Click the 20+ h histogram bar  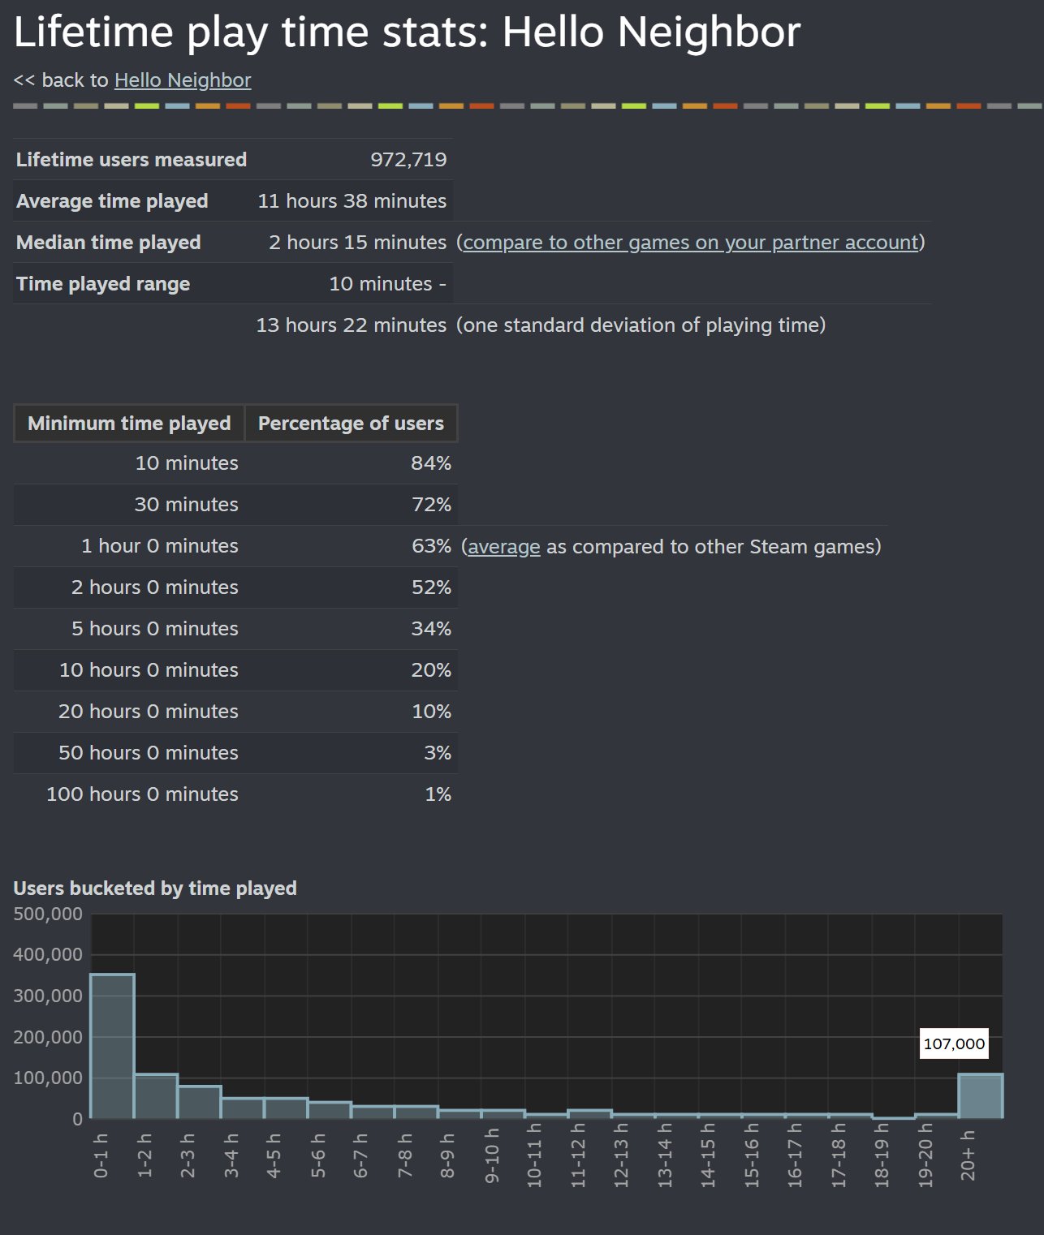click(980, 1096)
